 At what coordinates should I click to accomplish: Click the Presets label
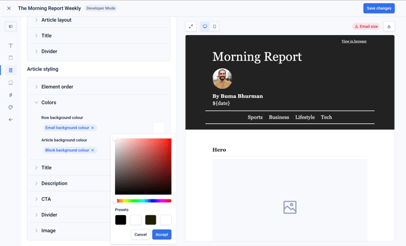[122, 210]
